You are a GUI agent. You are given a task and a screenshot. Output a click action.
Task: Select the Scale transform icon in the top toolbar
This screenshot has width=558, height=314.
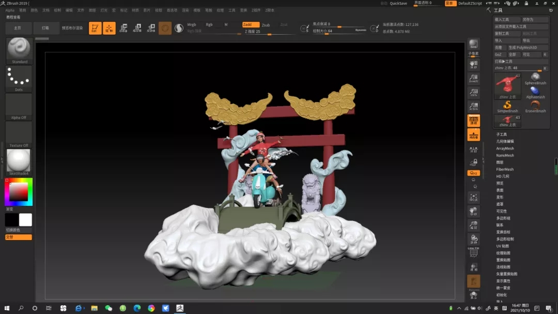[x=137, y=28]
